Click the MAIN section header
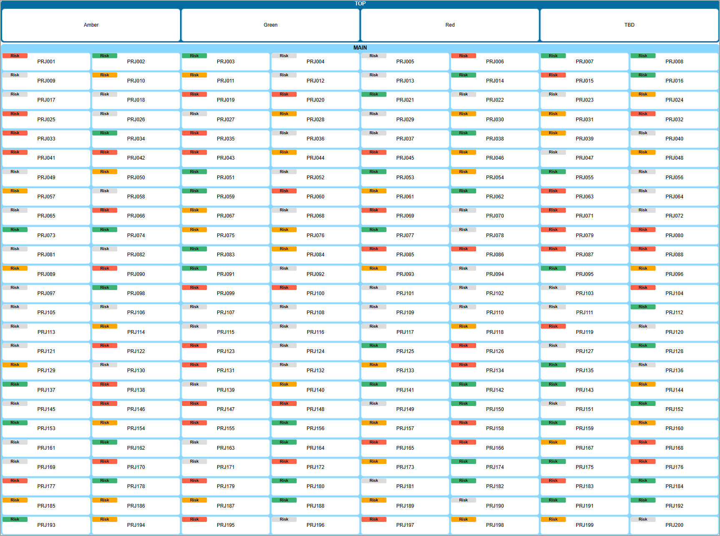Screen dimensions: 720x536 click(x=360, y=48)
